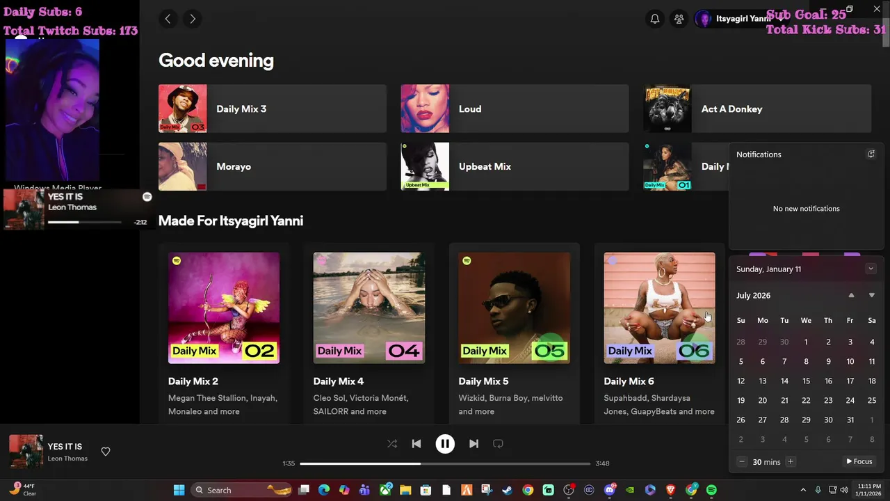Toggle shuffle playback
The height and width of the screenshot is (501, 890).
tap(392, 443)
